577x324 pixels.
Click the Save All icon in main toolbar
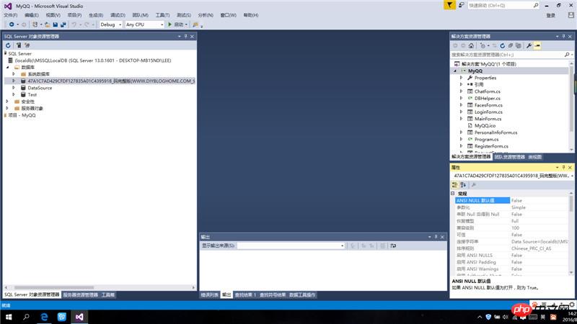[63, 24]
